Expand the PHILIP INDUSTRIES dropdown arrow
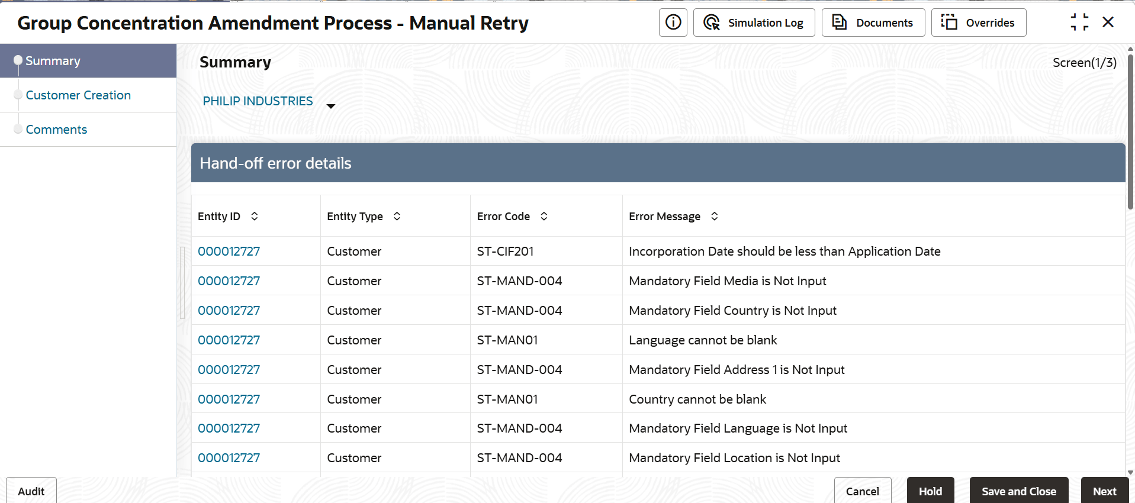The width and height of the screenshot is (1135, 503). coord(331,106)
